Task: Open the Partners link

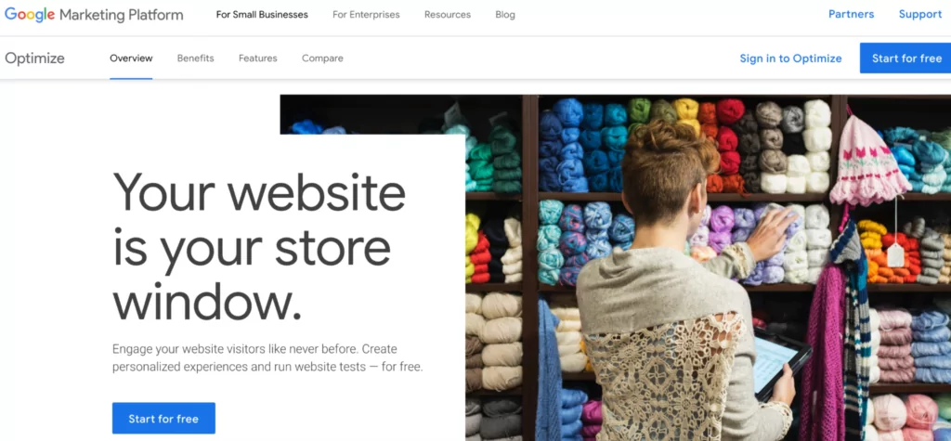Action: (x=852, y=15)
